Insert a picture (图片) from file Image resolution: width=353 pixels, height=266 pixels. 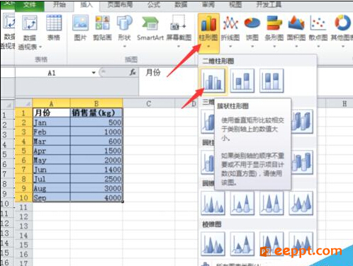tap(80, 28)
